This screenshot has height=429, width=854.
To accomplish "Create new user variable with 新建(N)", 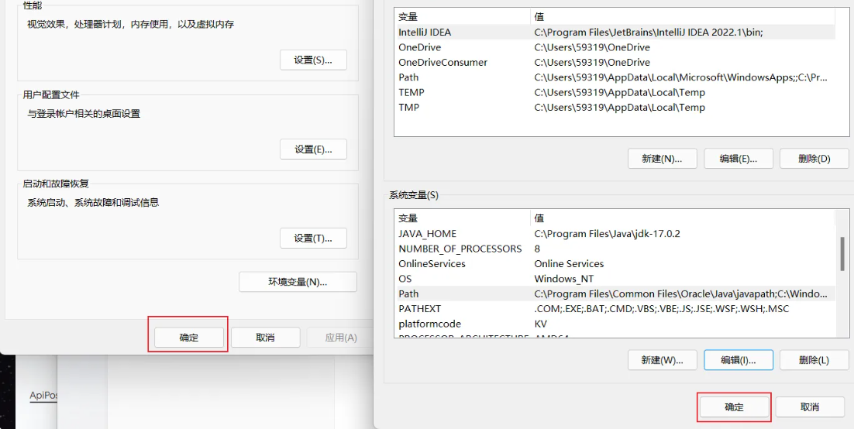I will [662, 159].
